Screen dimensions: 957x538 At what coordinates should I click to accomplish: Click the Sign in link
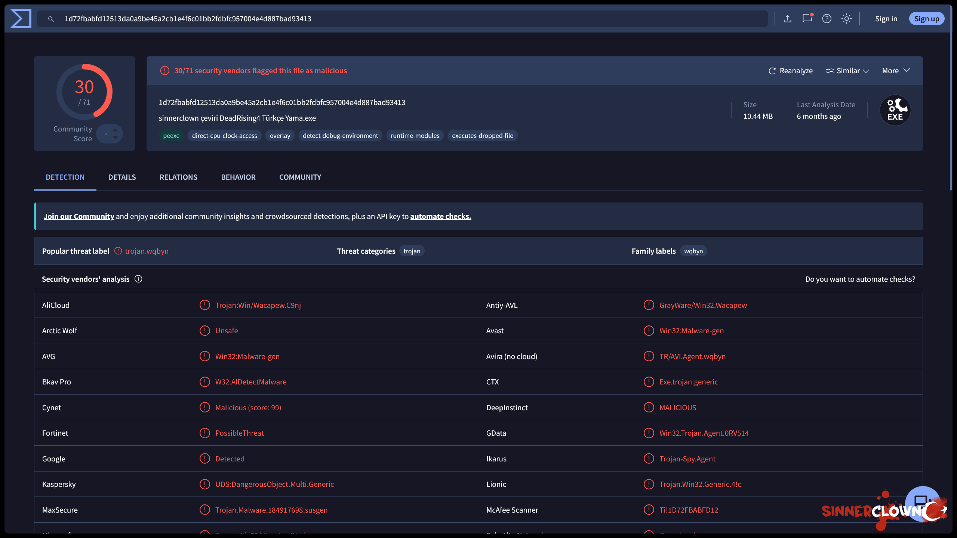[x=886, y=19]
